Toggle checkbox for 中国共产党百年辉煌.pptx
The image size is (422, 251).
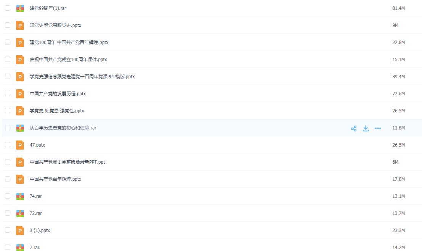pos(8,179)
